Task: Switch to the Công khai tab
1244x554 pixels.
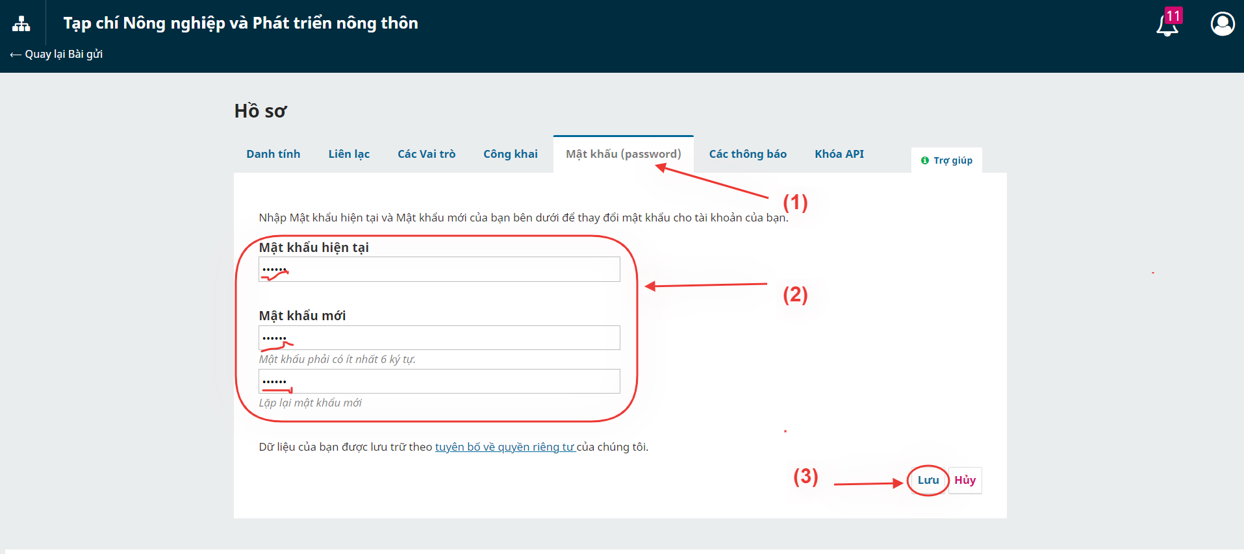Action: [x=510, y=154]
